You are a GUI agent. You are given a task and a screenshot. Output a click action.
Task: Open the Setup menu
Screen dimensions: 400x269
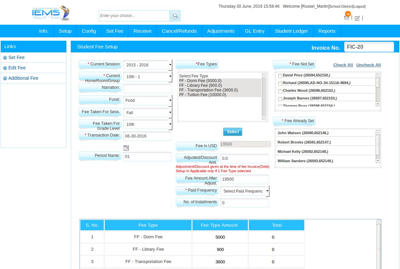pyautogui.click(x=65, y=31)
